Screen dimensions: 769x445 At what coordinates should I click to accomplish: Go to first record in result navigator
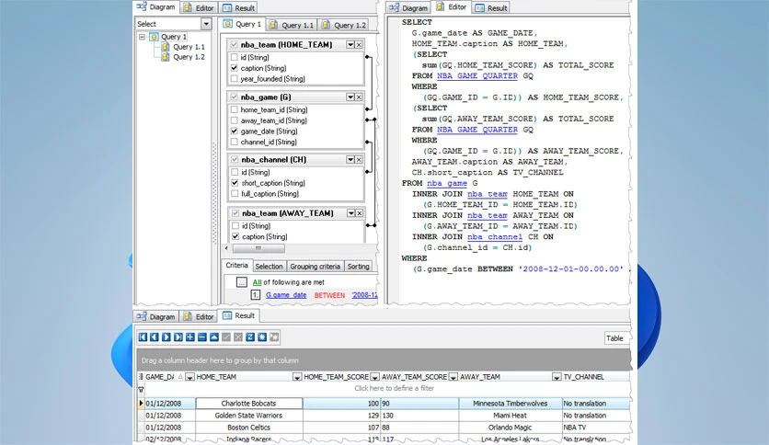pos(143,337)
